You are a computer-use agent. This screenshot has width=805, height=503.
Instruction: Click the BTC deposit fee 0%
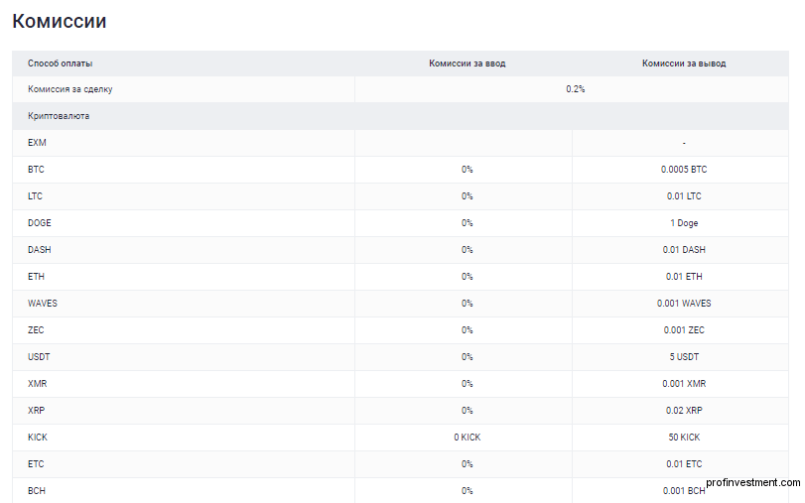click(468, 170)
